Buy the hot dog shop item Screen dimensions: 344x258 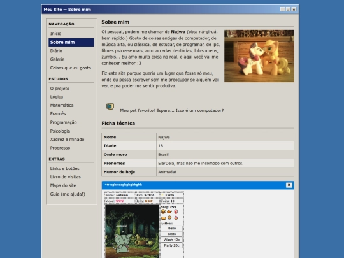pyautogui.click(x=163, y=218)
